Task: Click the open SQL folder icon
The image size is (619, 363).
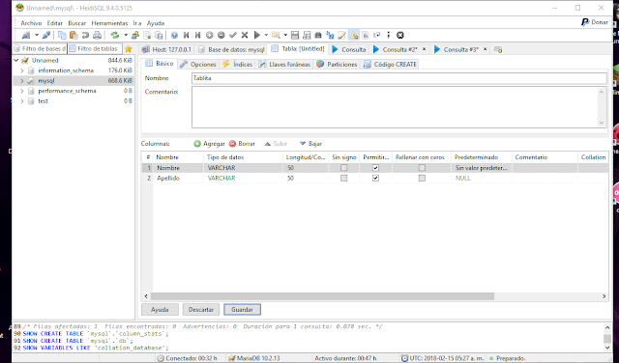Action: click(276, 35)
